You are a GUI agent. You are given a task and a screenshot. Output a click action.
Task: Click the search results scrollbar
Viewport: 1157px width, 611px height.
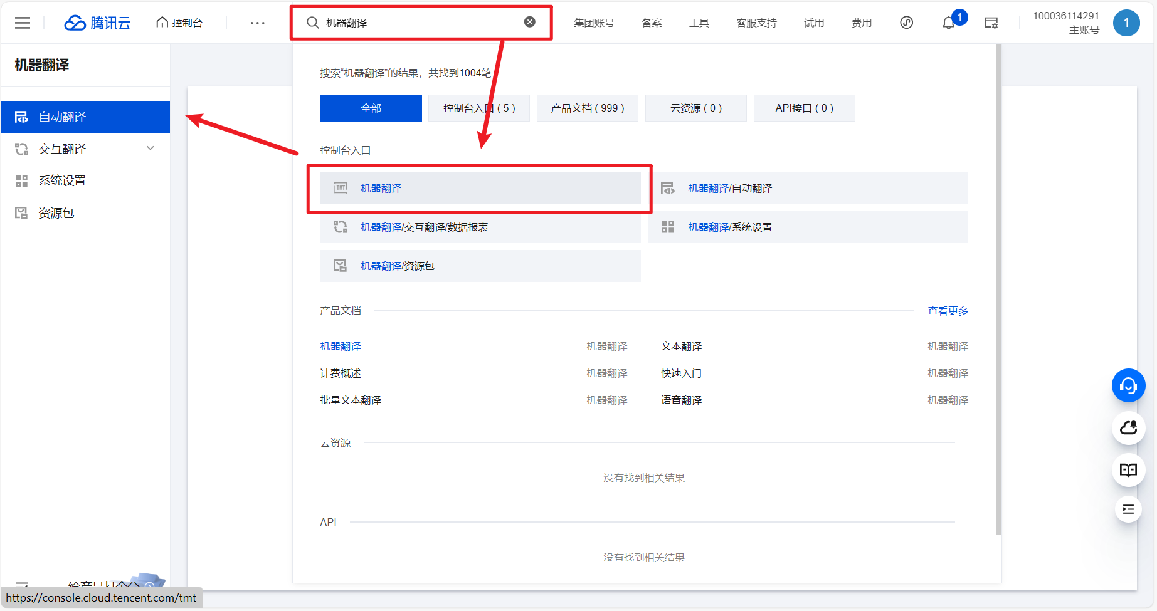tap(998, 288)
